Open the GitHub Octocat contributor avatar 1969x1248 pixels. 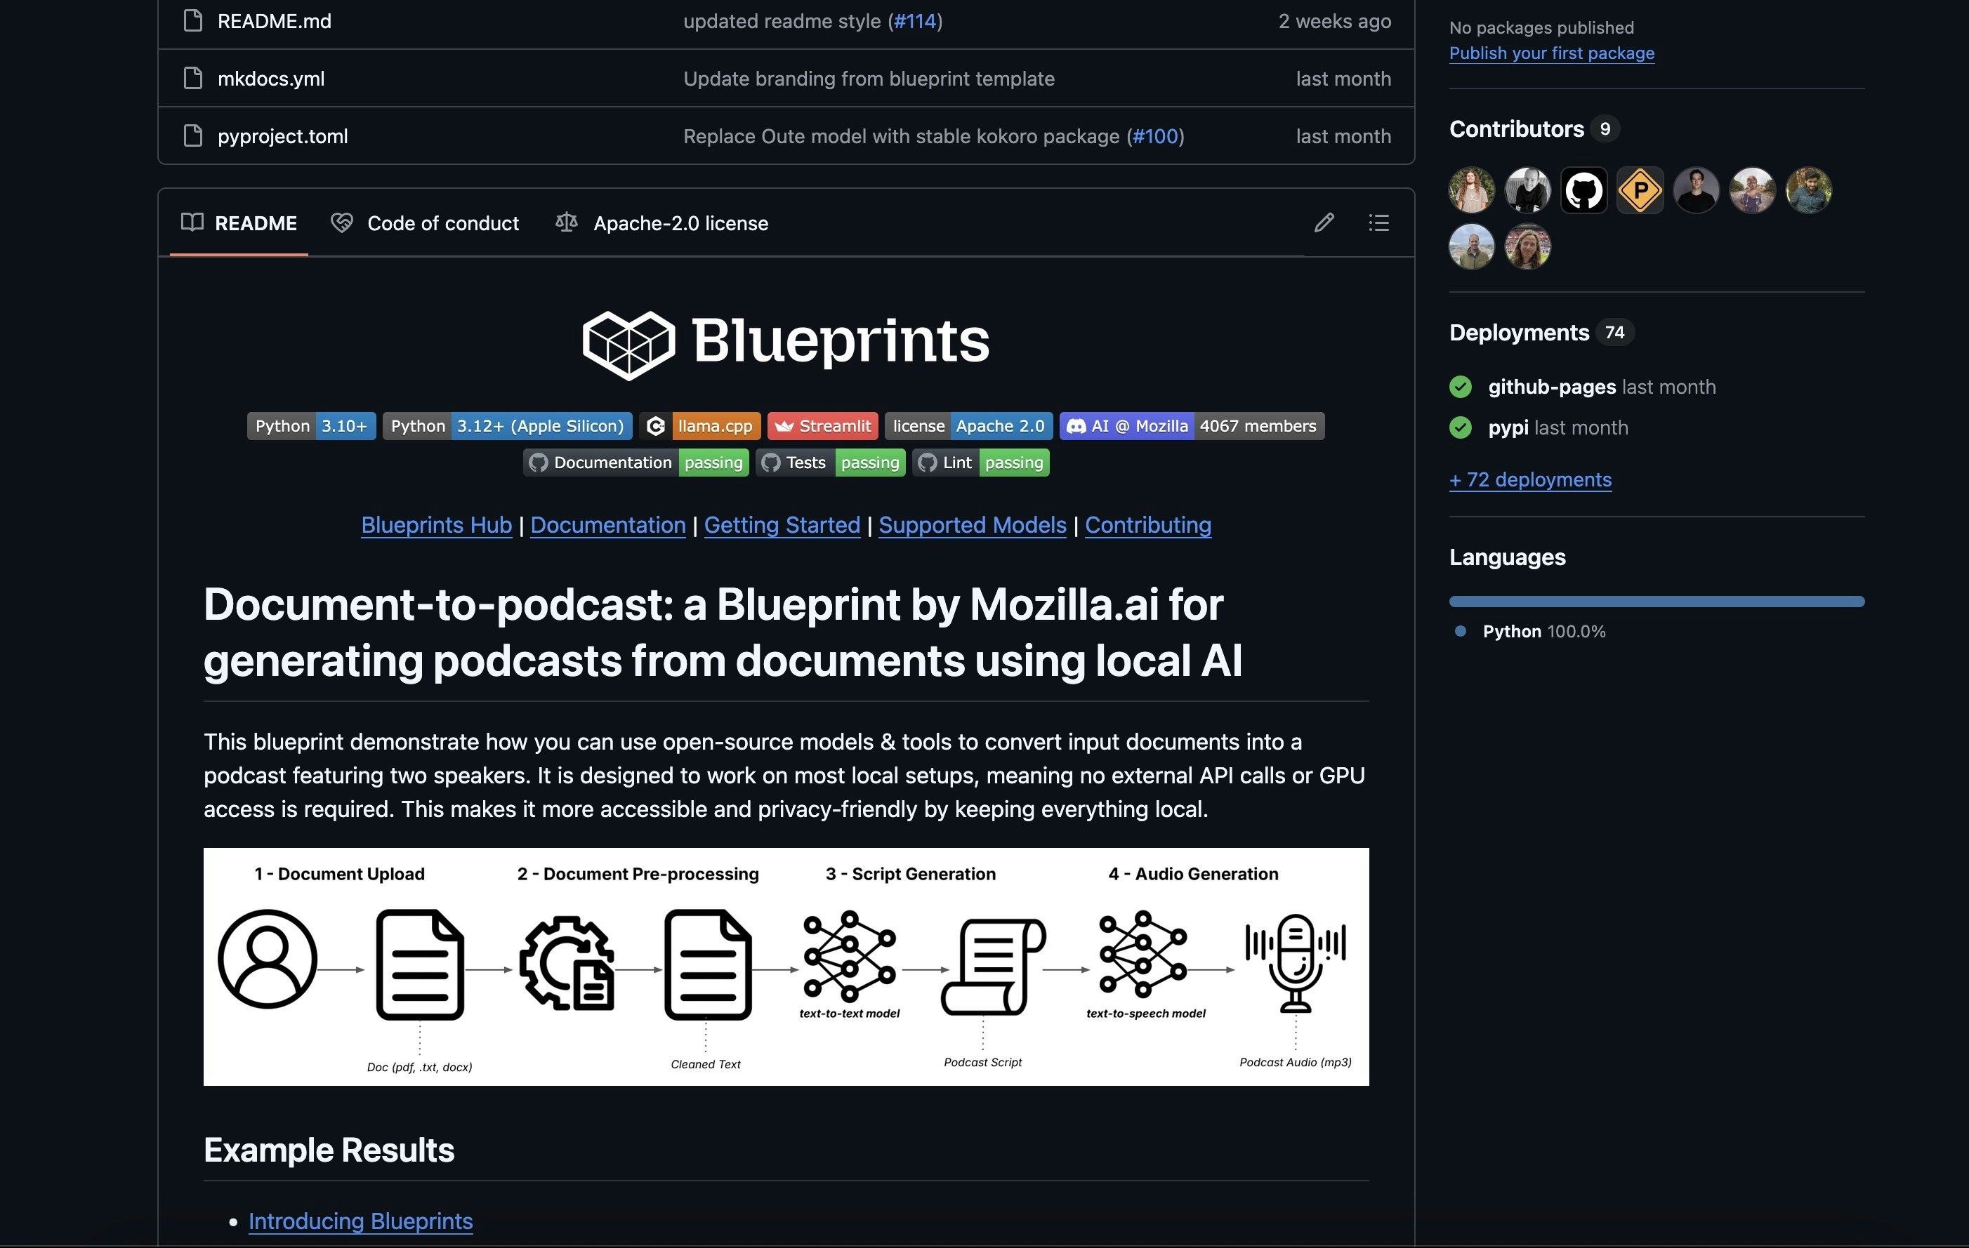click(1584, 190)
